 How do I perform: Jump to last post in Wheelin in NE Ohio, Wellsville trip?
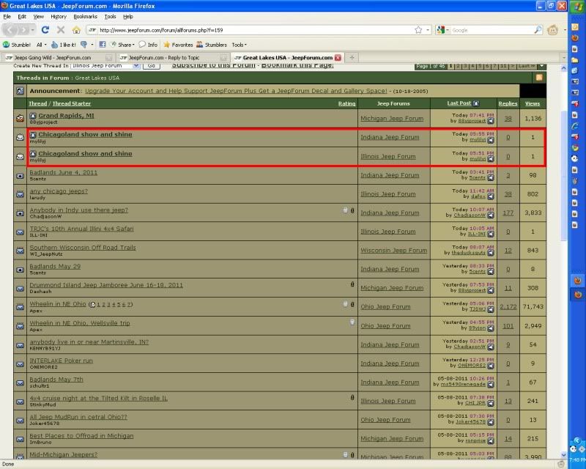point(491,328)
